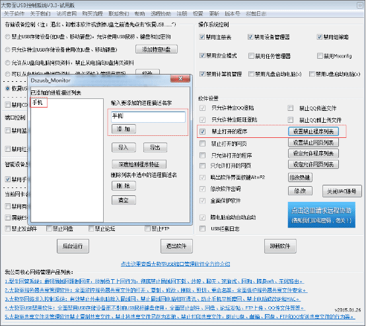Enable 禁用U盘启动电脑 checkbox
This screenshot has width=366, height=326.
click(312, 74)
